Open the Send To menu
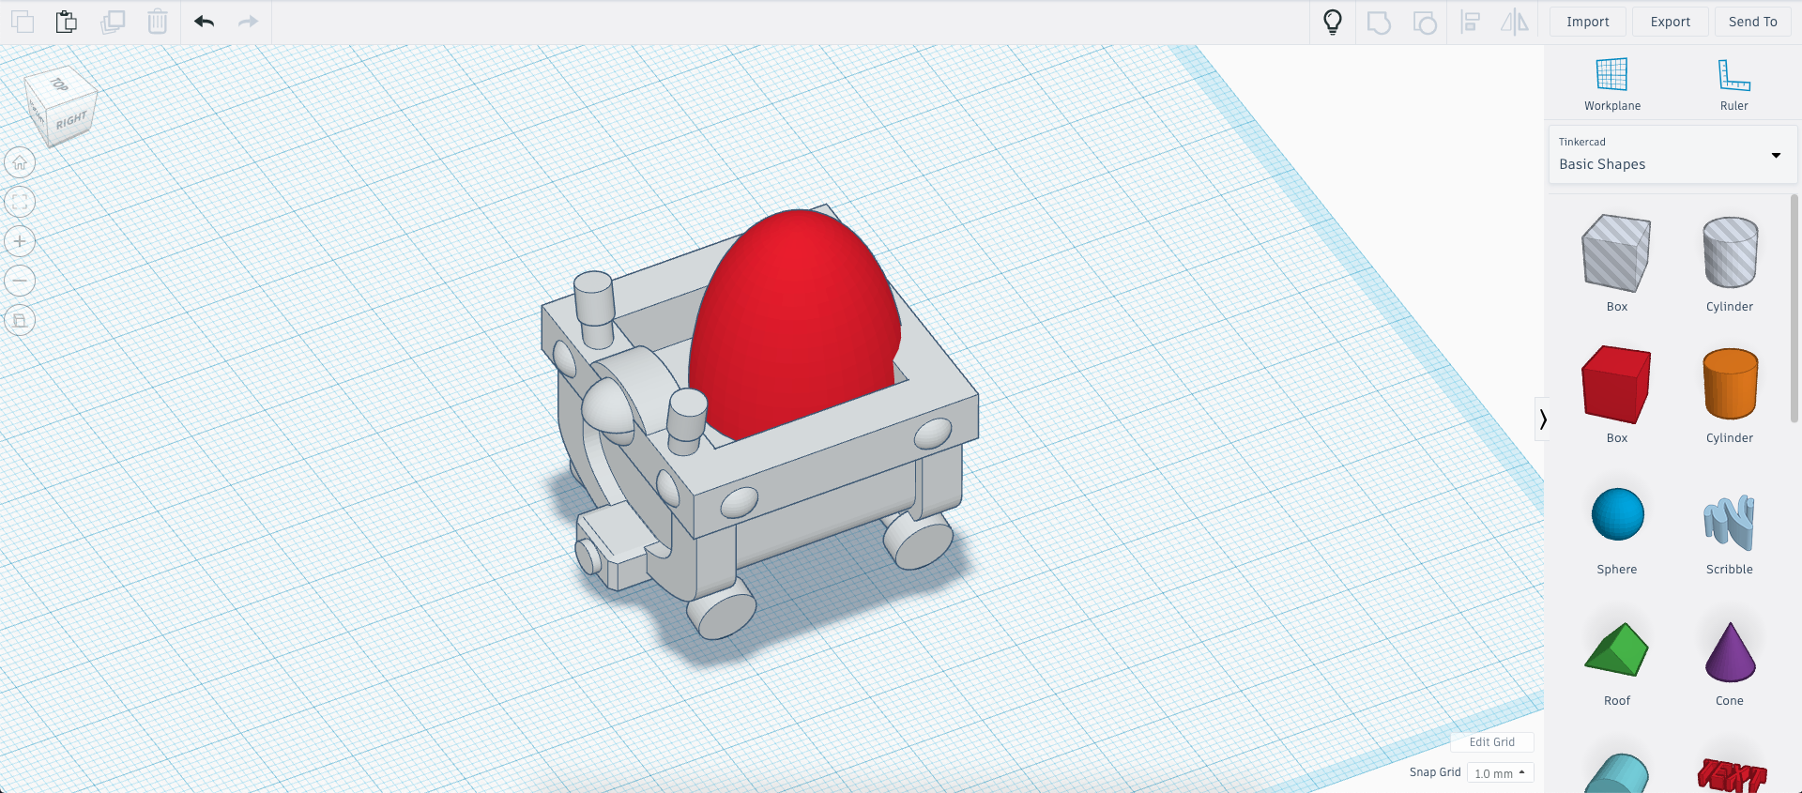Image resolution: width=1802 pixels, height=793 pixels. [1752, 22]
